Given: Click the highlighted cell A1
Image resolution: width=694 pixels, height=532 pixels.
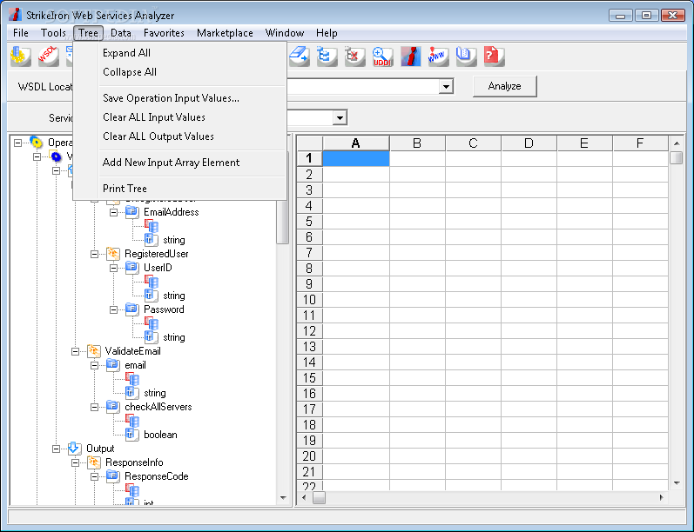Looking at the screenshot, I should [356, 158].
